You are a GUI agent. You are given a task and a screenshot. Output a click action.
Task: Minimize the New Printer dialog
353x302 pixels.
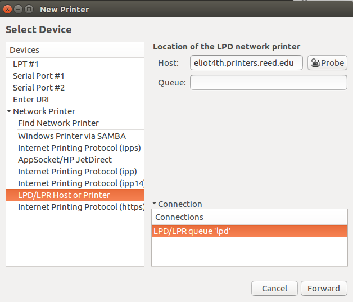(x=18, y=9)
